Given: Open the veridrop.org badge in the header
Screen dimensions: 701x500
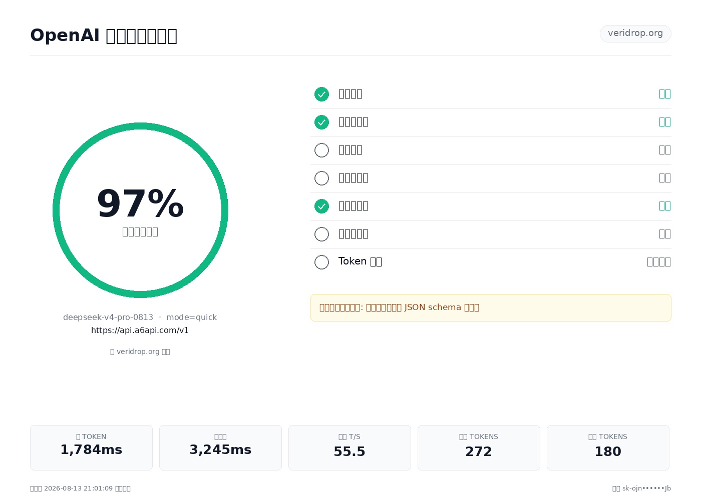Looking at the screenshot, I should [x=635, y=33].
